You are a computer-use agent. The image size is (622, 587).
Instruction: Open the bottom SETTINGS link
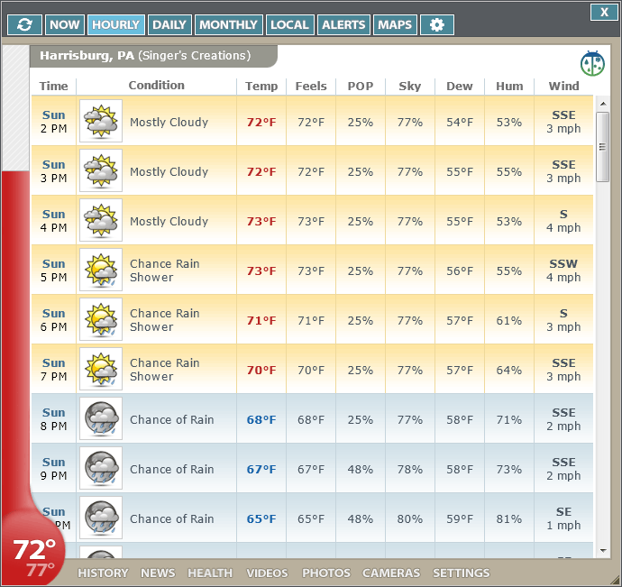click(x=461, y=573)
